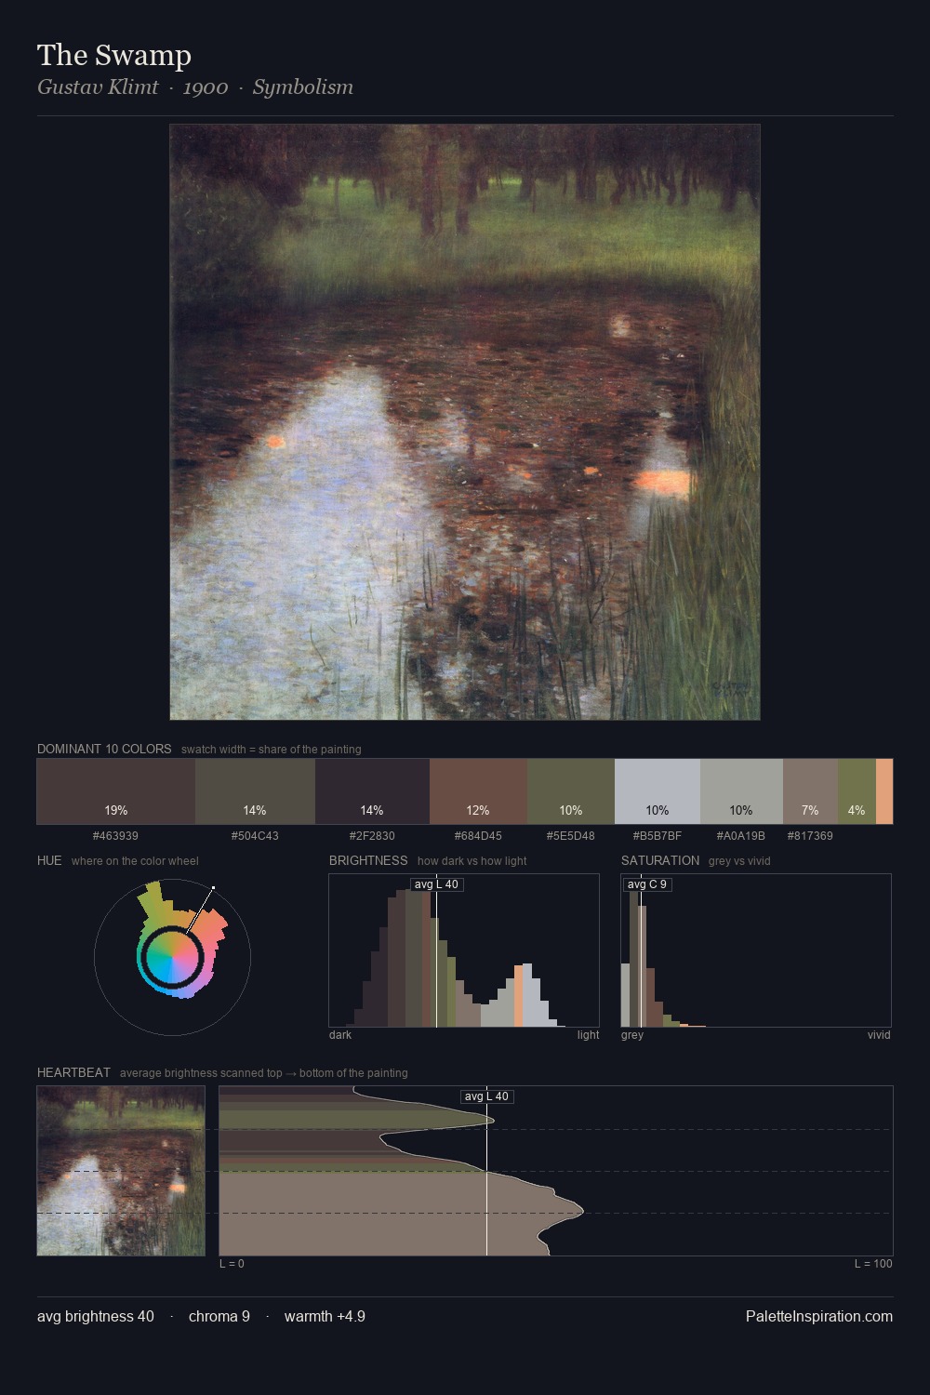930x1395 pixels.
Task: Click 'avg brightness 40' footer text
Action: 96,1316
